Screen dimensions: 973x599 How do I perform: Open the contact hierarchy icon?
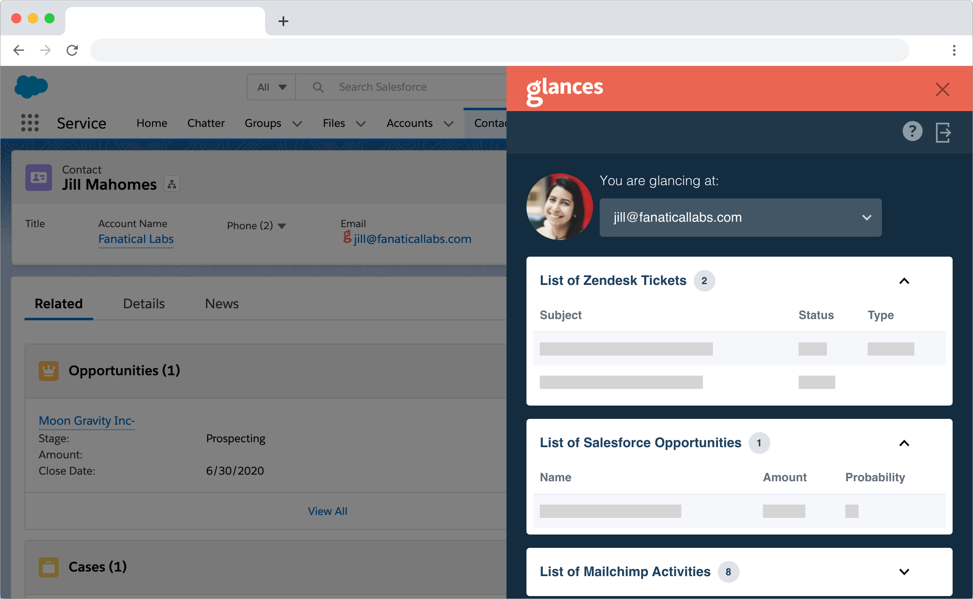tap(172, 184)
